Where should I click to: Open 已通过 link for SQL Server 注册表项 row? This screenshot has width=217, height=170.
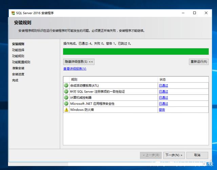pos(163,92)
